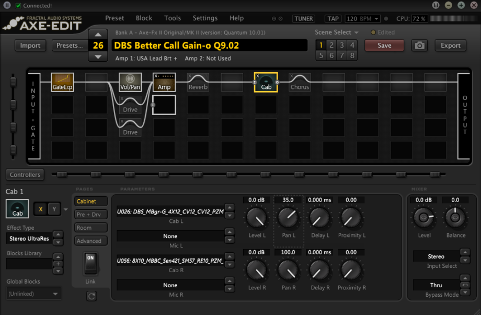481x315 pixels.
Task: Open the Tuner
Action: tap(303, 18)
